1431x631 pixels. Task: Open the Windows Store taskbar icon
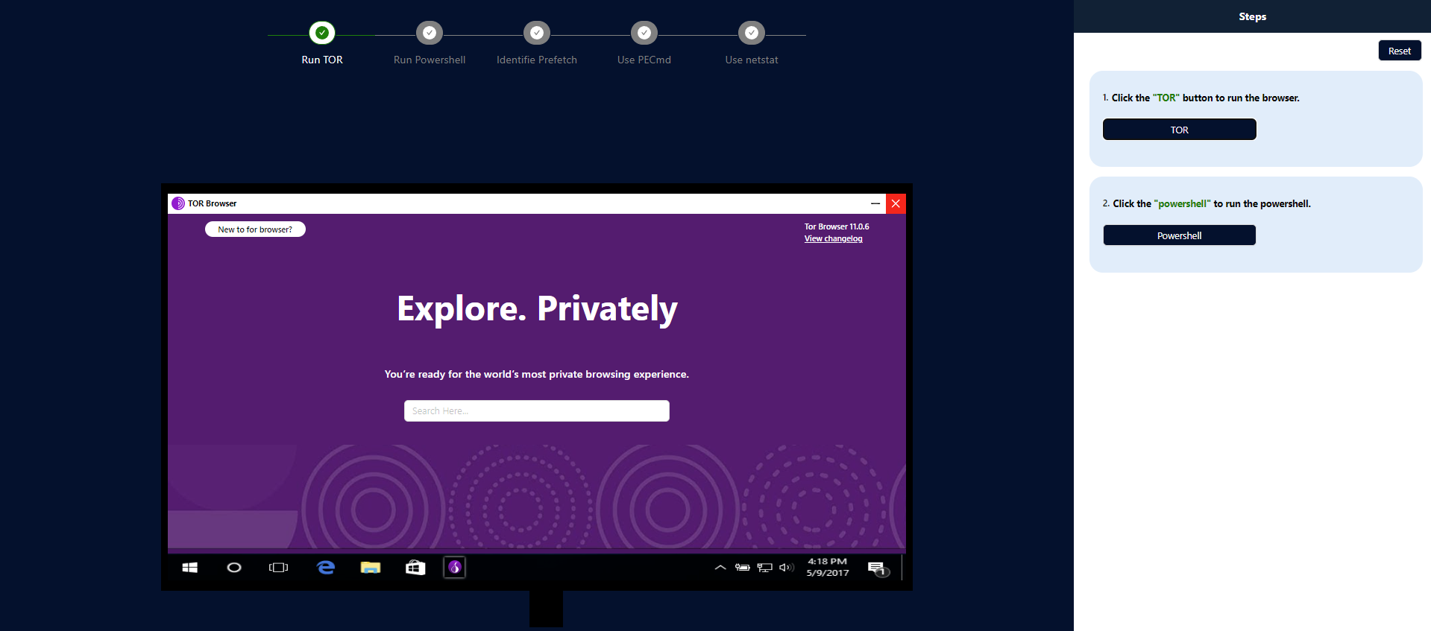pos(415,568)
